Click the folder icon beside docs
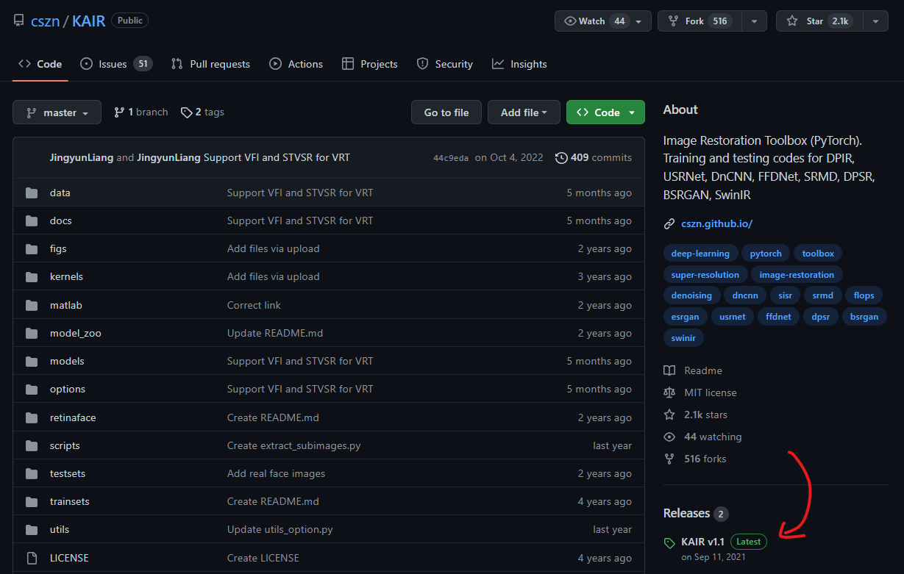This screenshot has height=574, width=904. (x=31, y=220)
